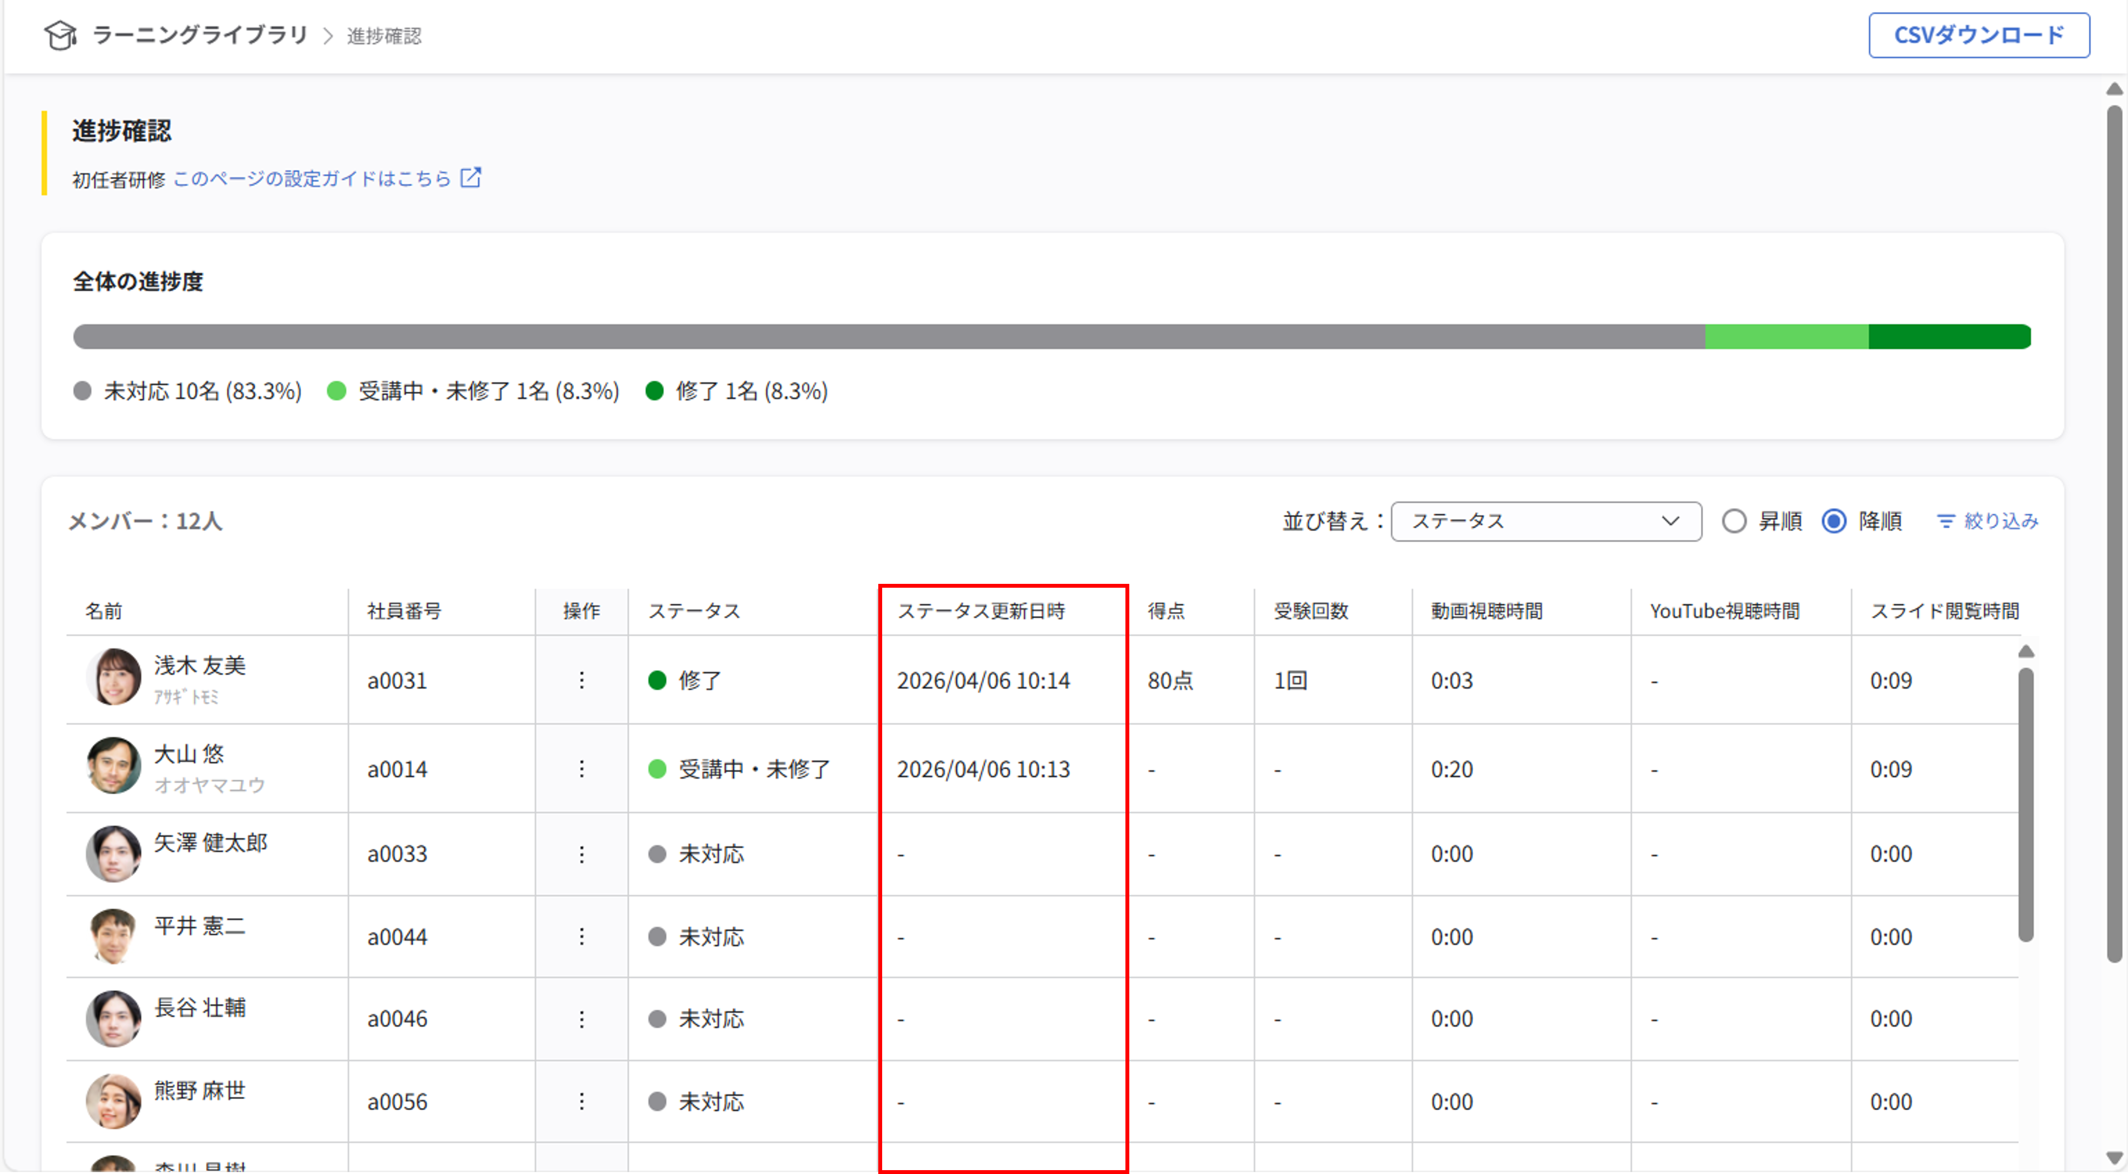
Task: Open three-dot menu for 矢澤 健太郎
Action: [x=581, y=854]
